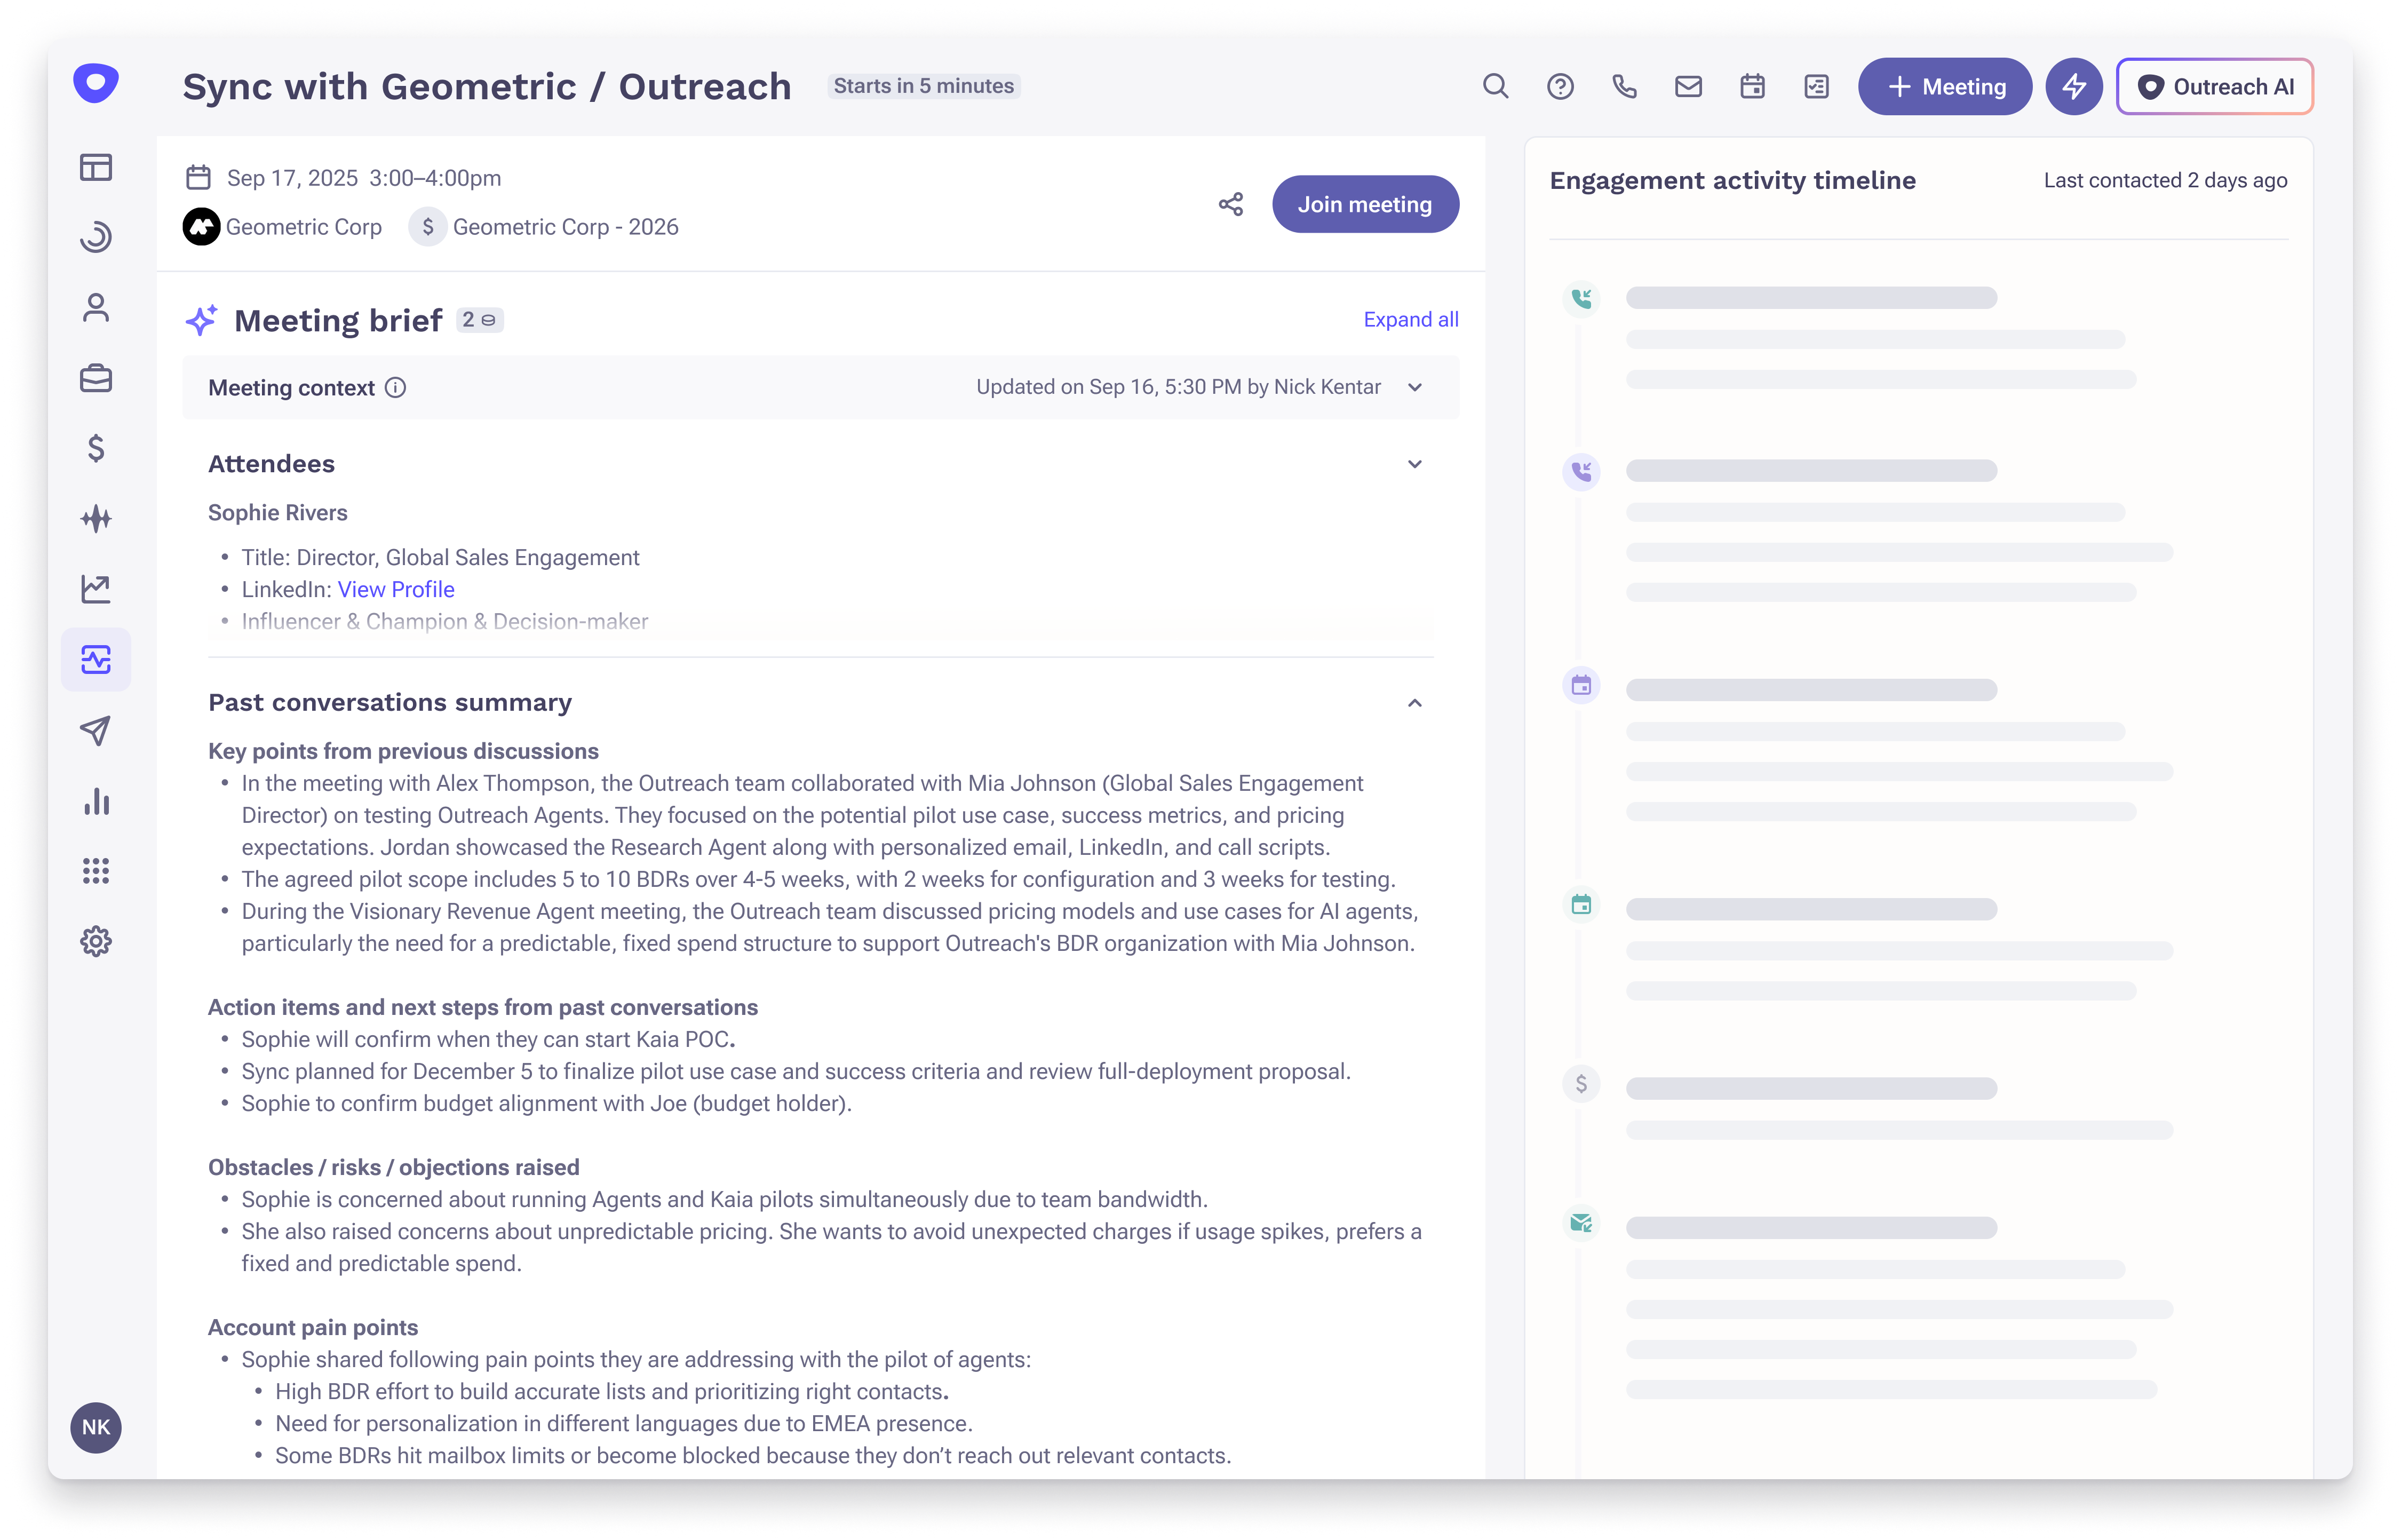Viewport: 2401px width, 1540px height.
Task: Click the NK user avatar
Action: pos(96,1427)
